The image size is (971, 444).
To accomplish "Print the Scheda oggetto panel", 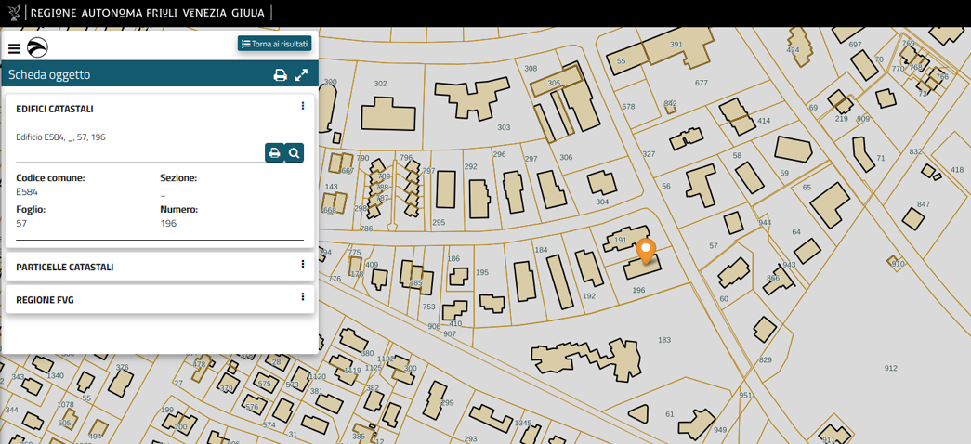I will 280,75.
